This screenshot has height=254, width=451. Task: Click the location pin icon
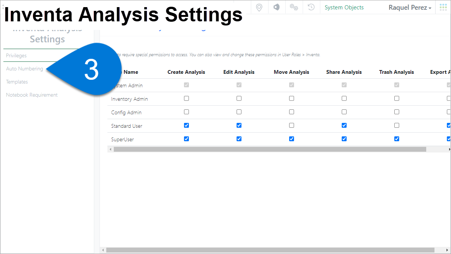pos(259,7)
